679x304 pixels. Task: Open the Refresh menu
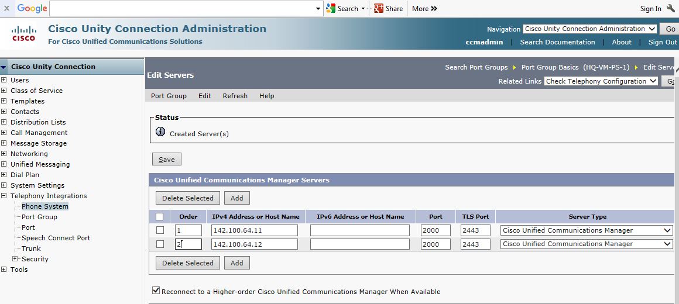coord(235,96)
